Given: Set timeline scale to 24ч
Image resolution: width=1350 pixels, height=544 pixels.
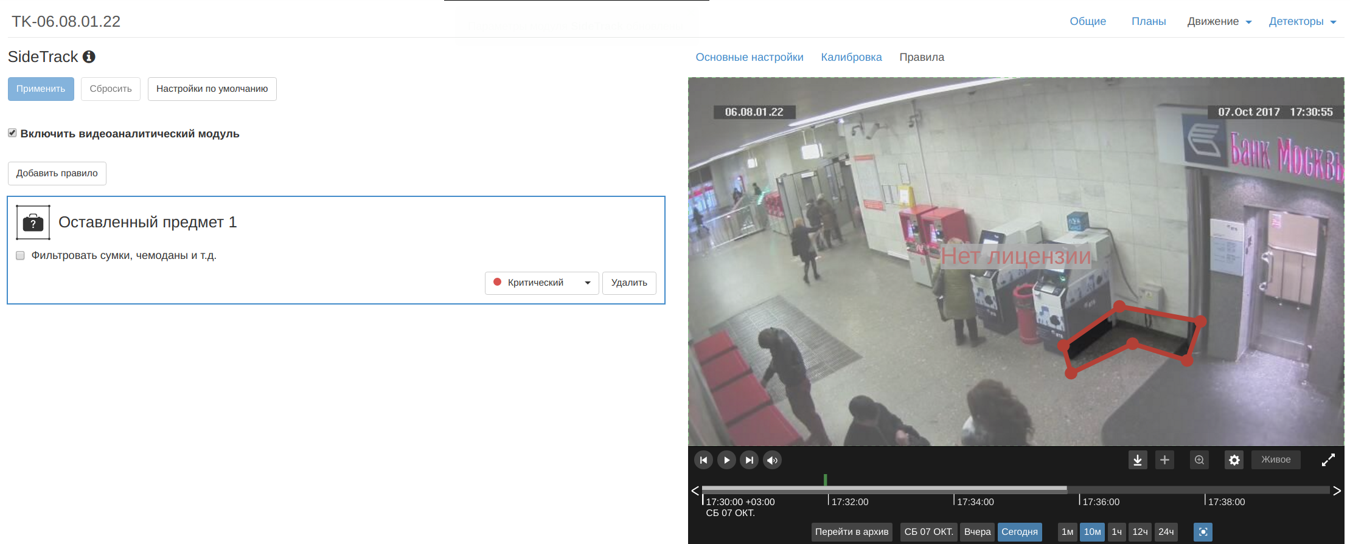Looking at the screenshot, I should (x=1166, y=532).
